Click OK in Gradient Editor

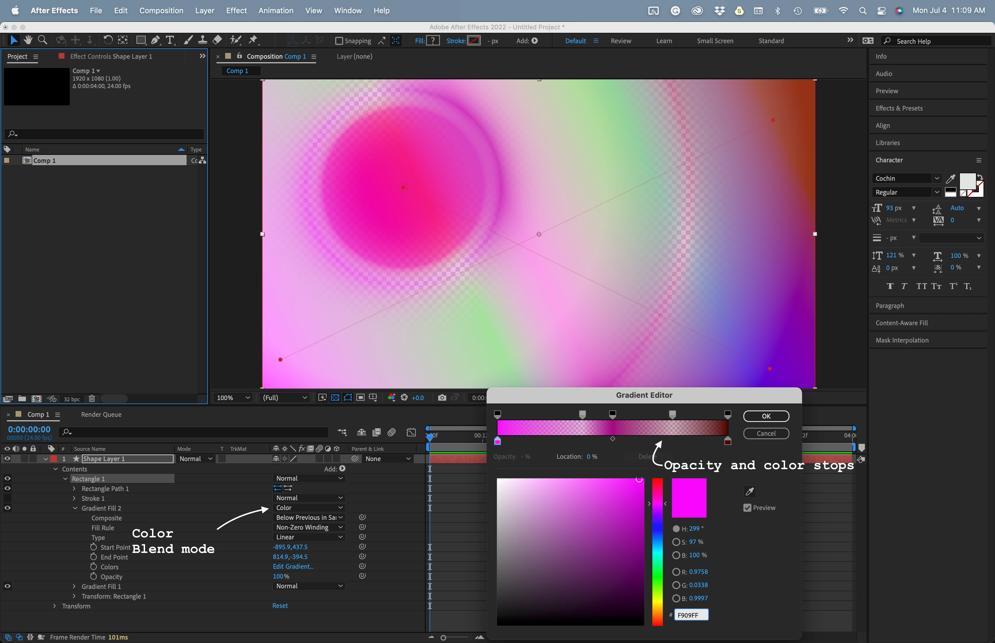pos(766,416)
